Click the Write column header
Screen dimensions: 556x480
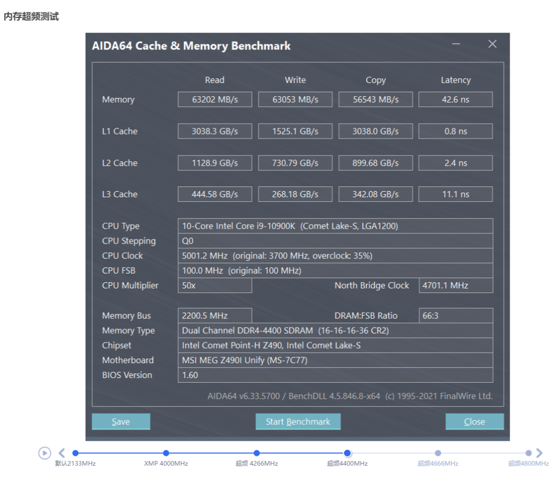point(296,80)
